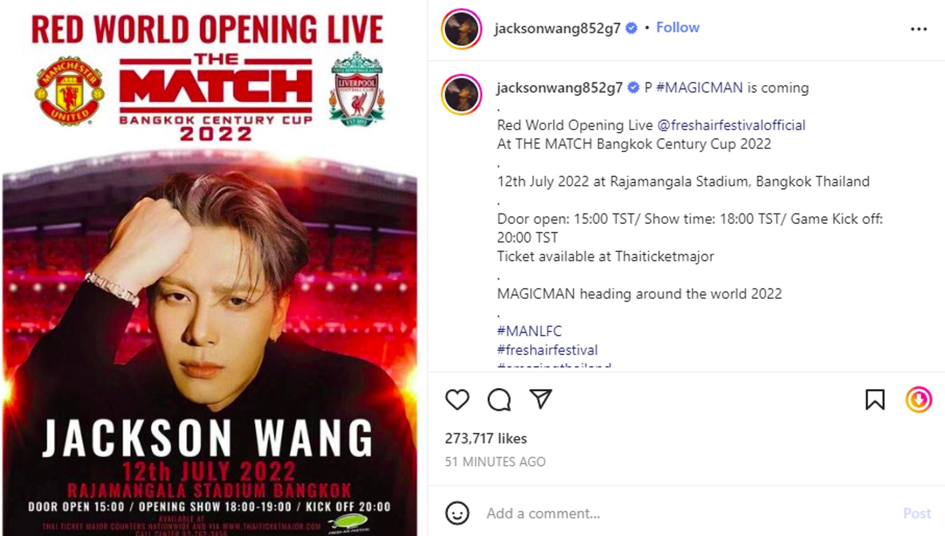Image resolution: width=945 pixels, height=536 pixels.
Task: Like the post with heart icon
Action: click(457, 399)
